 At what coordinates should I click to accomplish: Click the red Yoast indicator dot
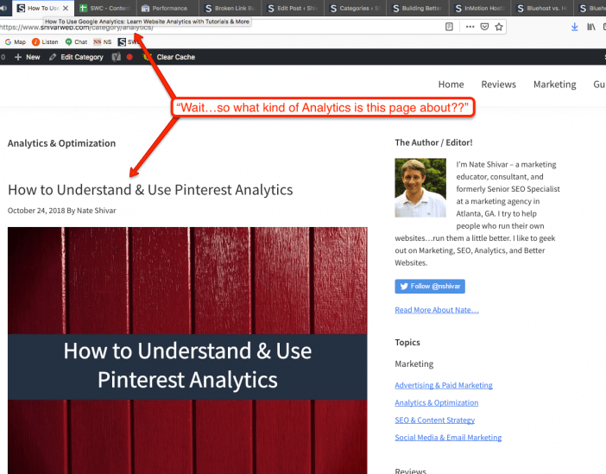click(x=129, y=57)
